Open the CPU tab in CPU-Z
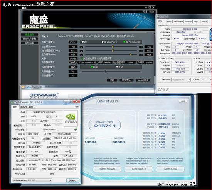This screenshot has height=190, width=212. click(x=160, y=21)
